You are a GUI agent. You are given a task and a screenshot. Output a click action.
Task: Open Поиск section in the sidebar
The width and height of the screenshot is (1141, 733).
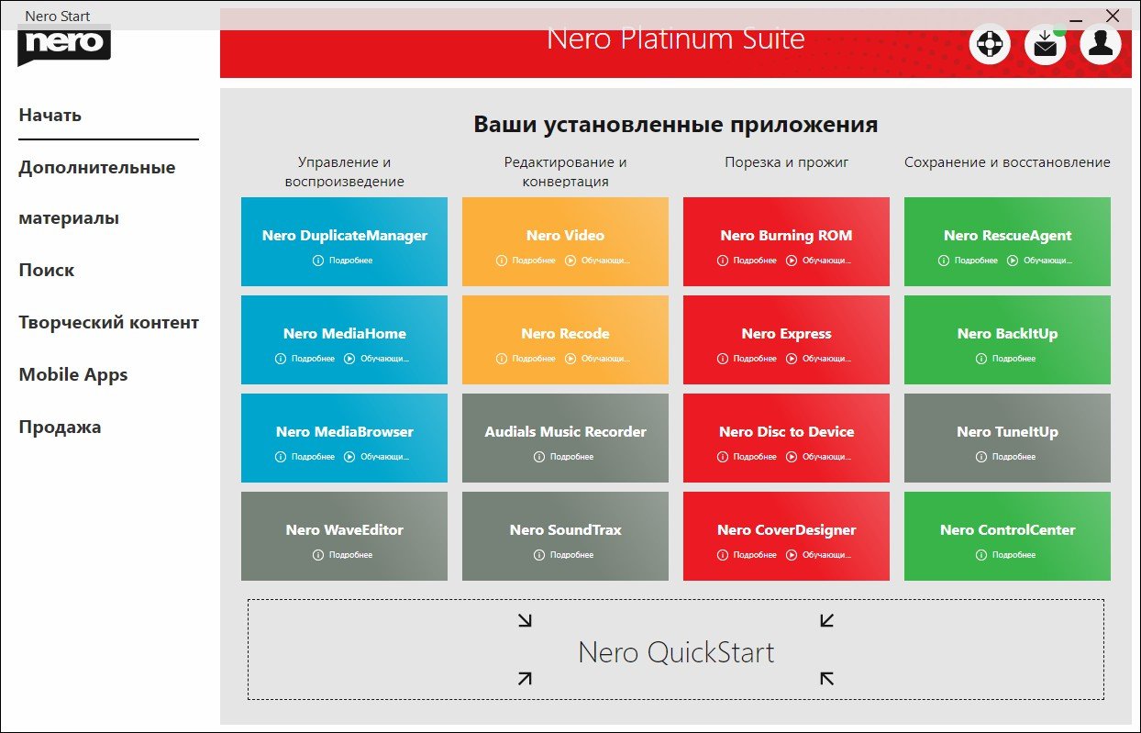coord(47,271)
